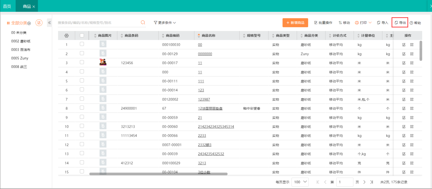This screenshot has width=432, height=189.
Task: Select the 0003 百洁布 category
Action: [x=21, y=50]
